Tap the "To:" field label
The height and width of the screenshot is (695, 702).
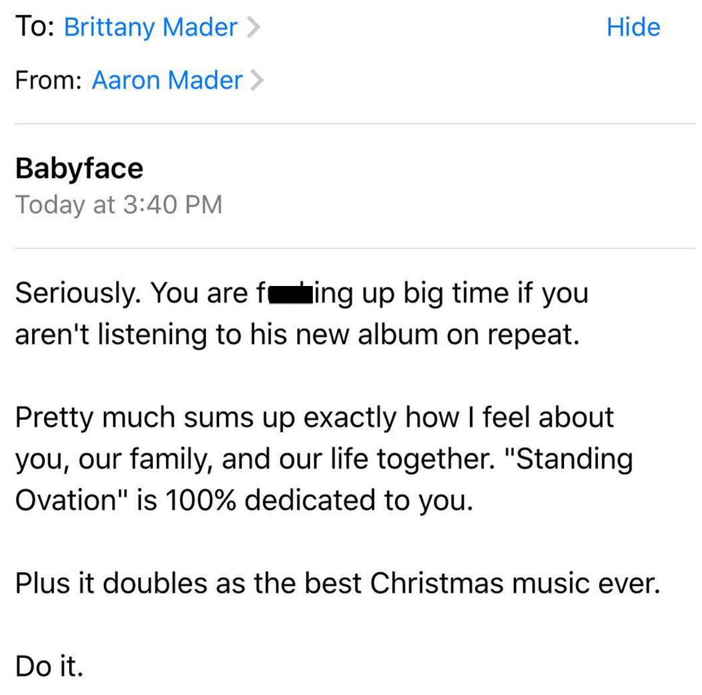click(x=35, y=27)
